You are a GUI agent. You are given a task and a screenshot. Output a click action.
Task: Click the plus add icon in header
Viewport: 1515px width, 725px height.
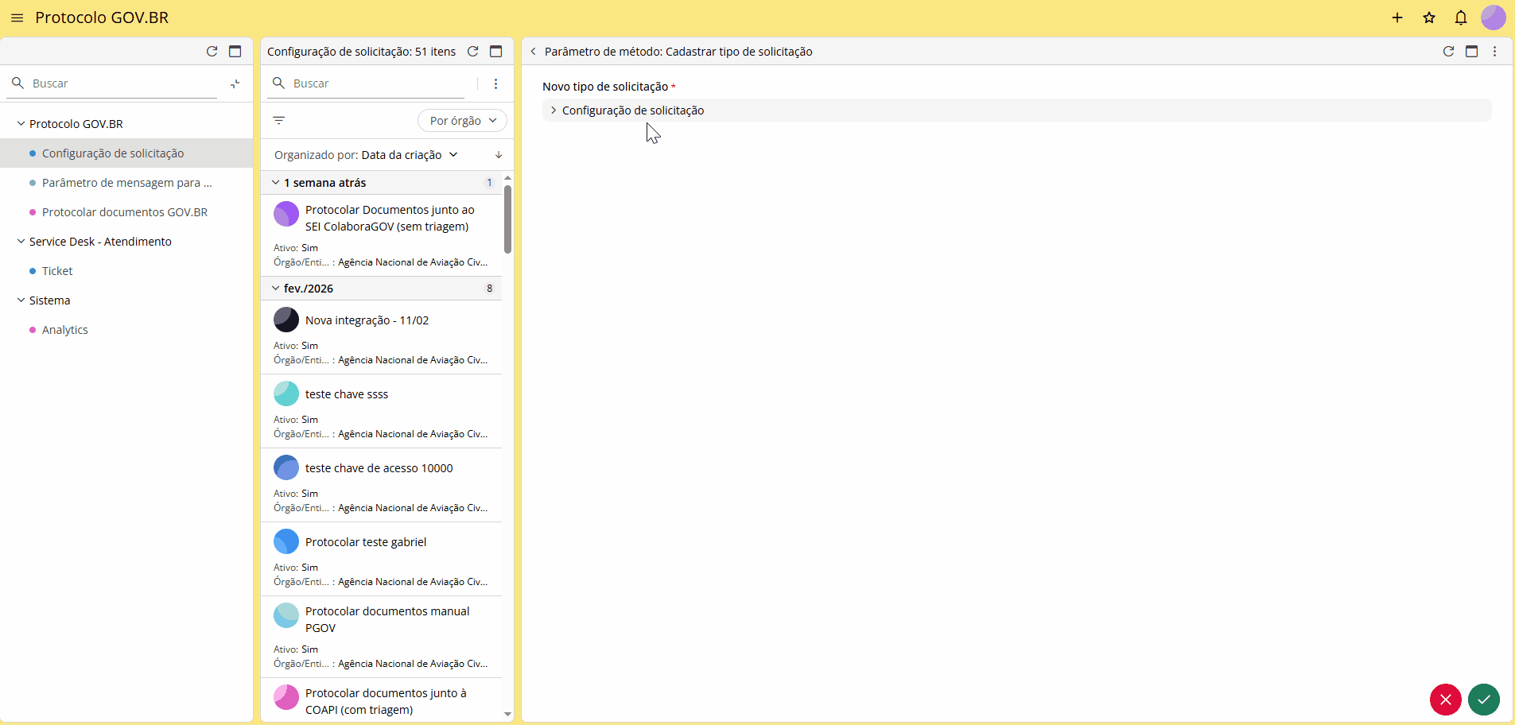coord(1397,17)
